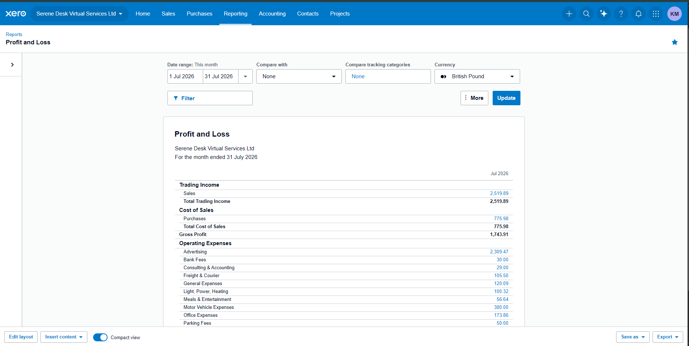The image size is (689, 346).
Task: Toggle the Compact view switch
Action: [x=100, y=337]
